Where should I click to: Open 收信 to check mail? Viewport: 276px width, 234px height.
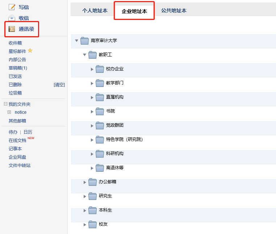24,18
